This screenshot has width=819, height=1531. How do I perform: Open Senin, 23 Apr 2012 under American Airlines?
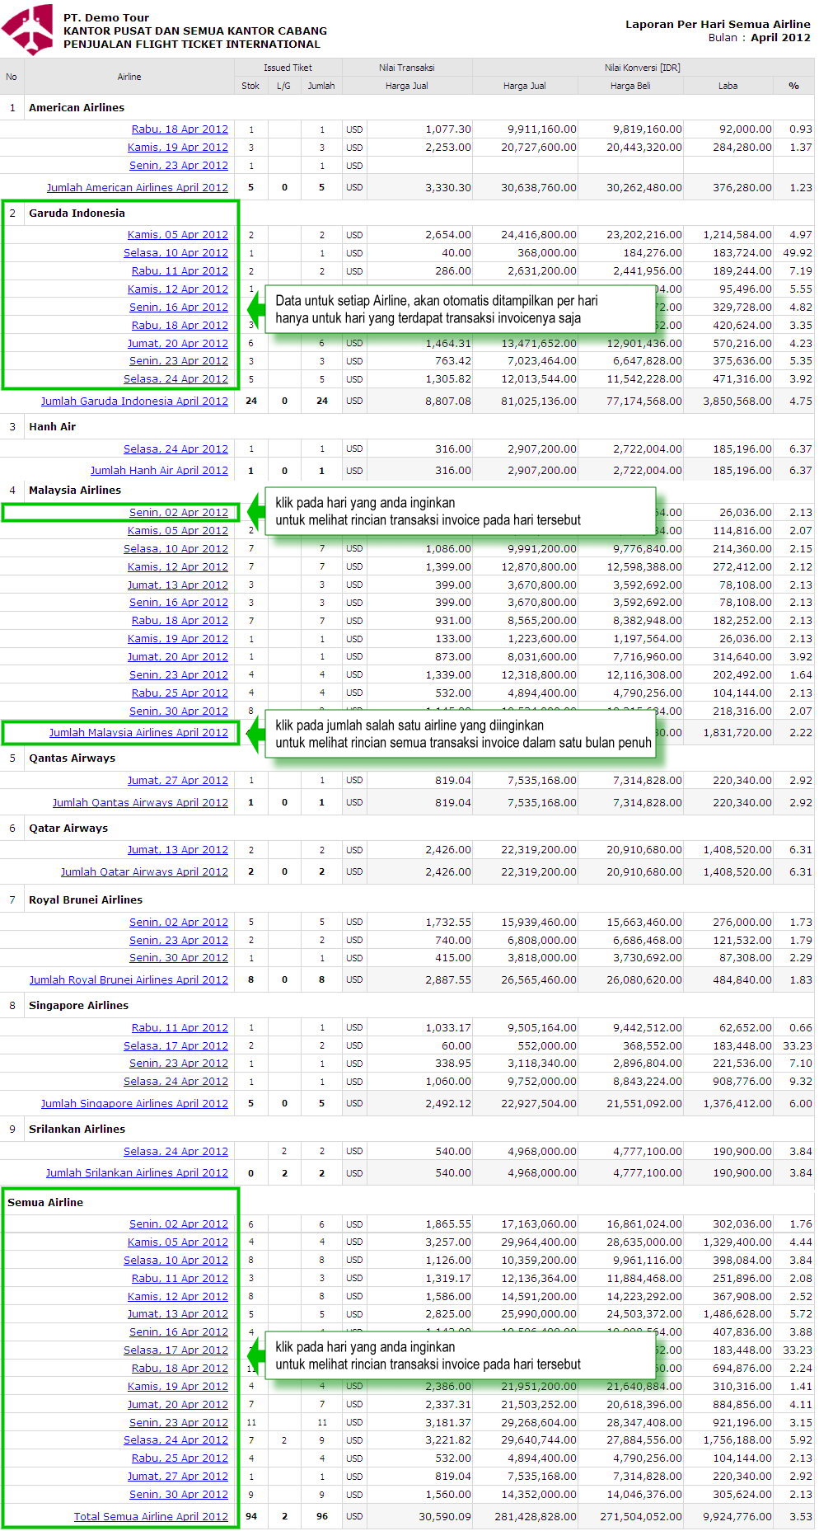click(x=179, y=166)
